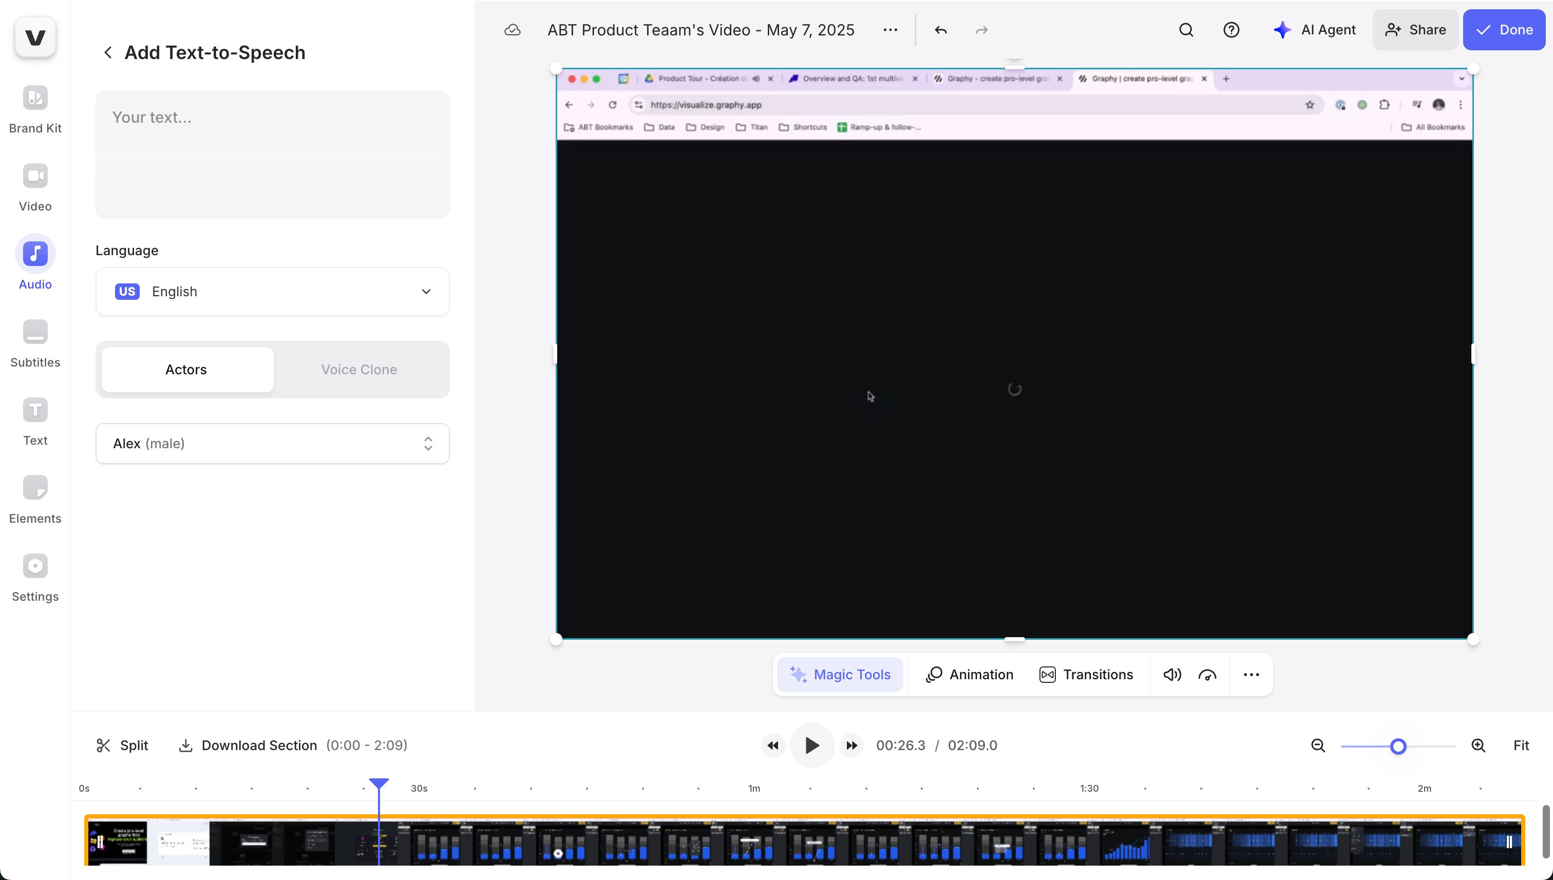Screen dimensions: 1553x880
Task: Click the Share button
Action: click(x=1415, y=30)
